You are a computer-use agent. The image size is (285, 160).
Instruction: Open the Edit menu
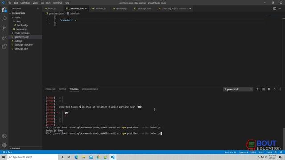[16, 3]
